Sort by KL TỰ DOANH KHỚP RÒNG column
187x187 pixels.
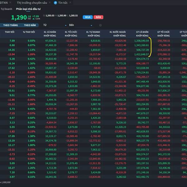[x=93, y=34]
